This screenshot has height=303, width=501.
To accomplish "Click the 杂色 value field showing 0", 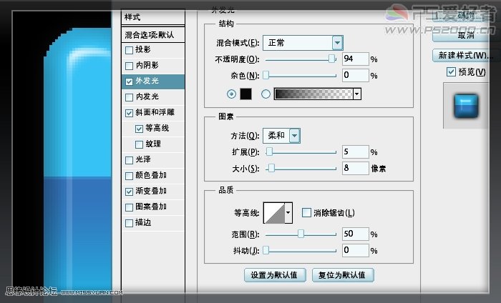I will (x=355, y=75).
